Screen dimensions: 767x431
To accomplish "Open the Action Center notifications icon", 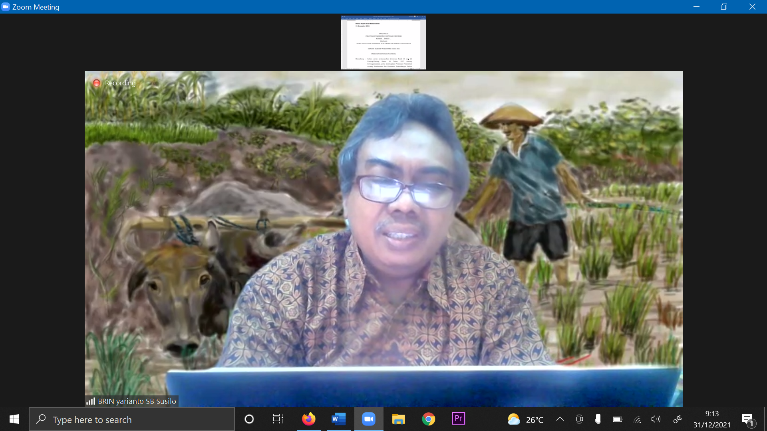I will tap(748, 420).
